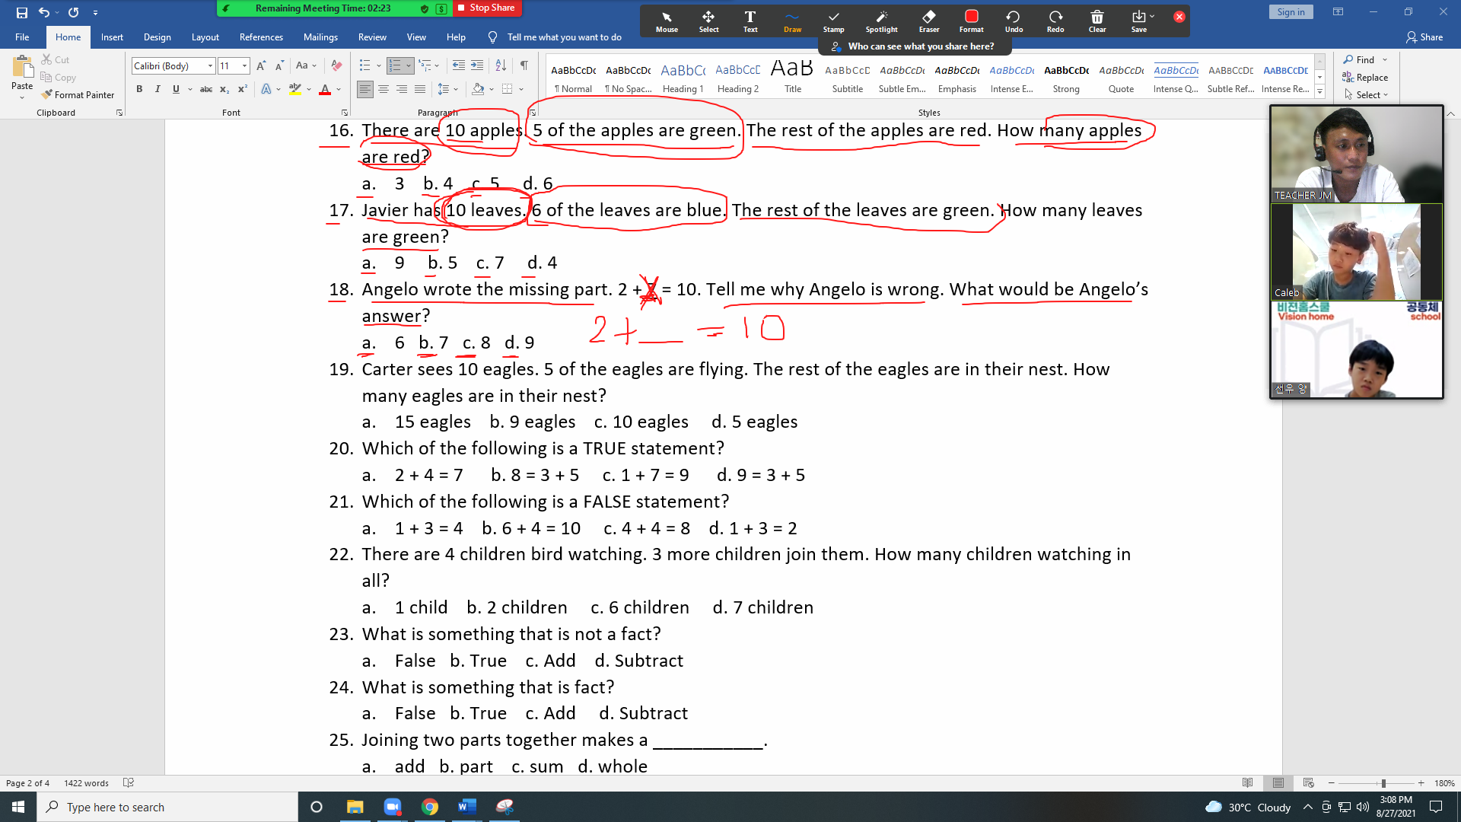The height and width of the screenshot is (822, 1461).
Task: Save the annotated screenshot
Action: click(1139, 21)
